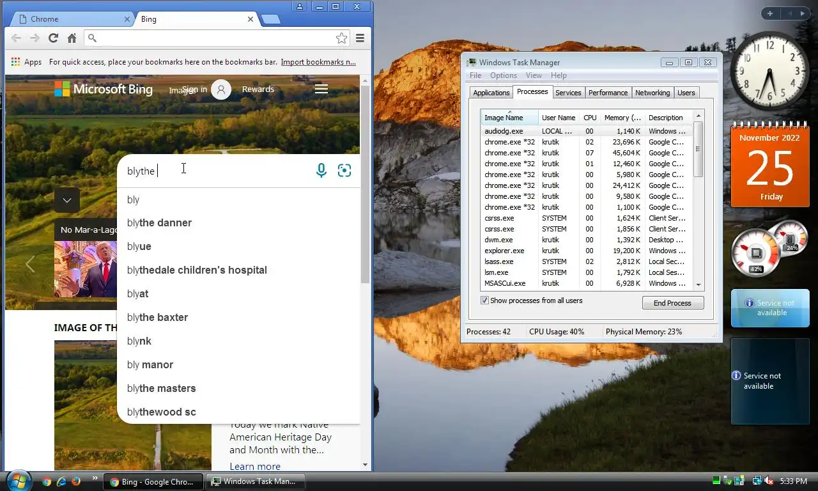The width and height of the screenshot is (818, 491).
Task: Launch Chrome from Quick Launch
Action: [x=47, y=481]
